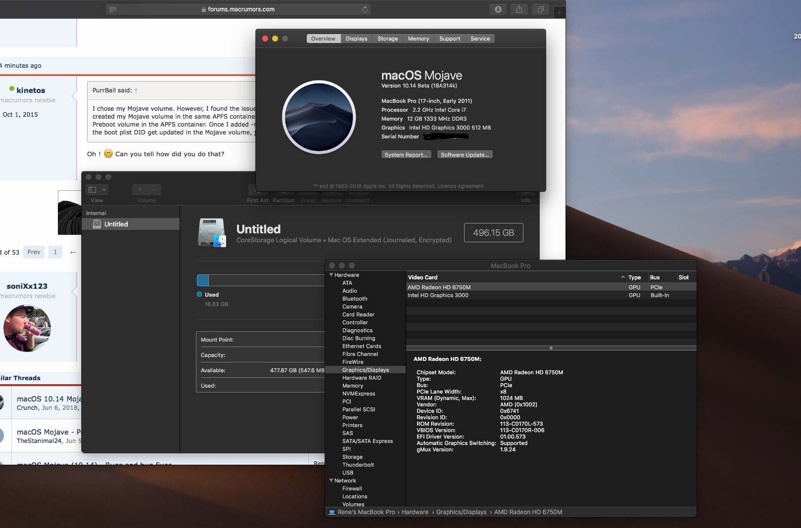Screen dimensions: 801x528
Task: Reload the macrumors page in Safari
Action: click(365, 9)
